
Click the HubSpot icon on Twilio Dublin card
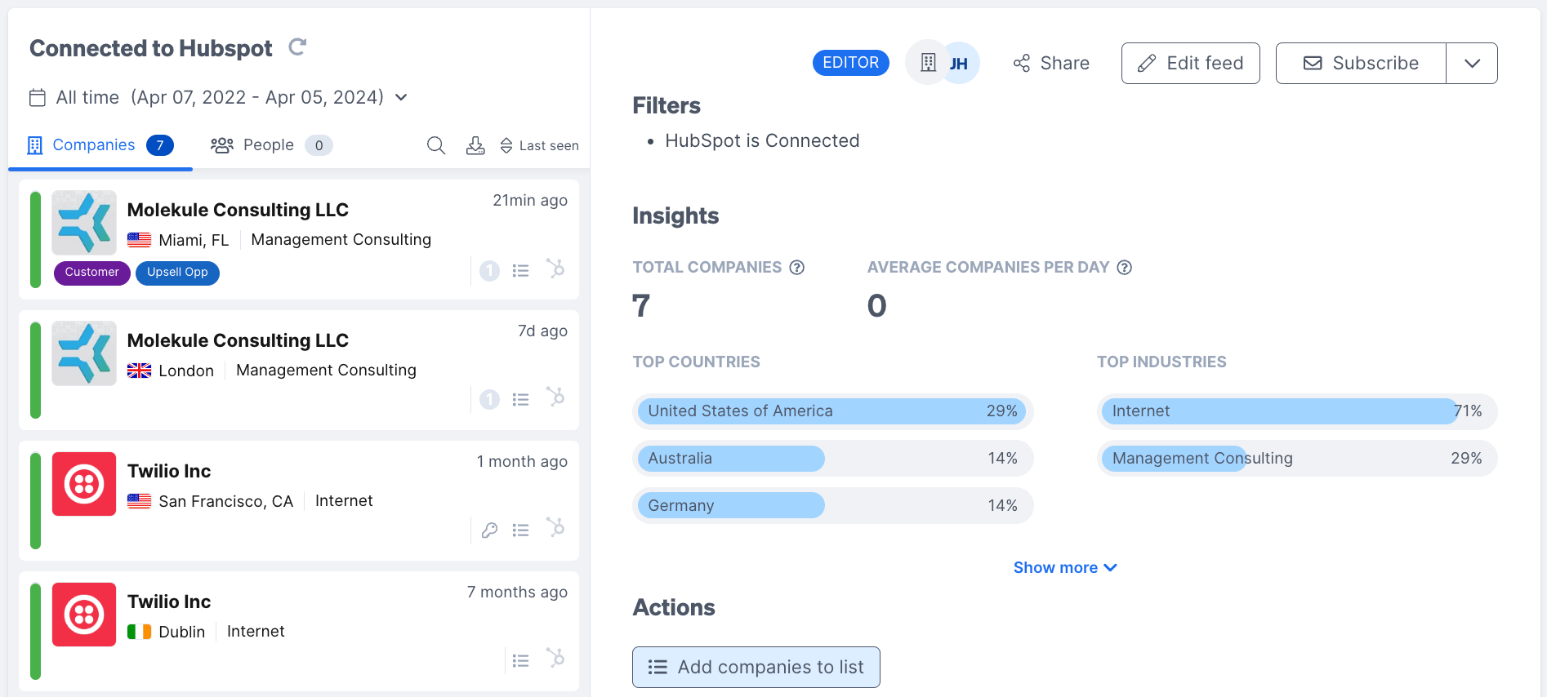555,658
